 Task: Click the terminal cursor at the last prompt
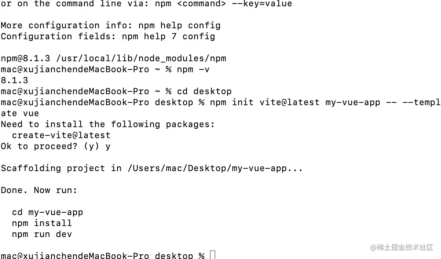213,255
